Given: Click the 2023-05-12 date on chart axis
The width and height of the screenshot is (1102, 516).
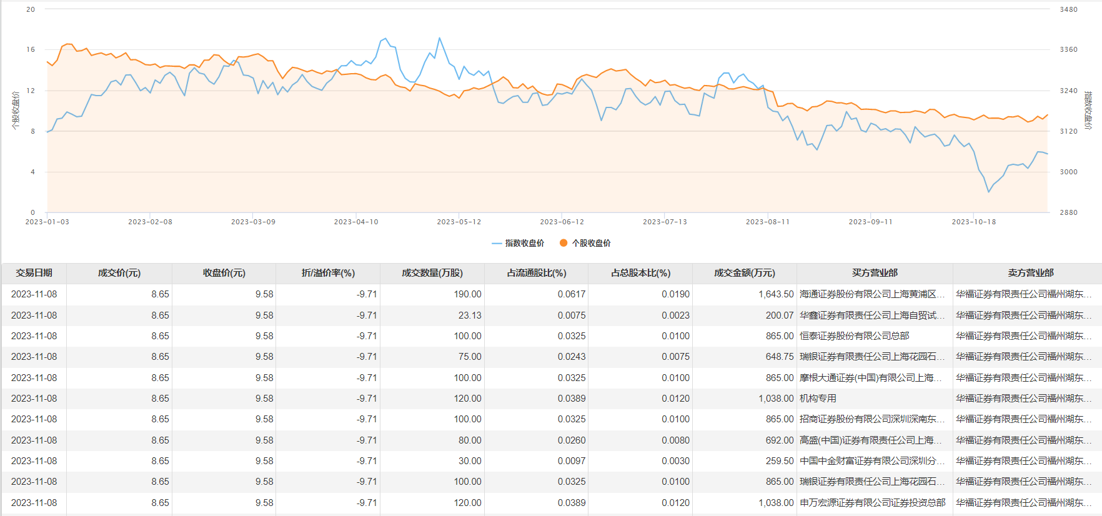Looking at the screenshot, I should (x=459, y=222).
